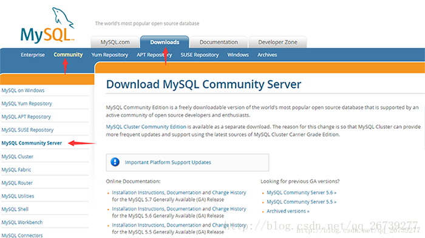Open MySQL Utilities sidebar link
Image resolution: width=425 pixels, height=238 pixels.
pyautogui.click(x=18, y=196)
